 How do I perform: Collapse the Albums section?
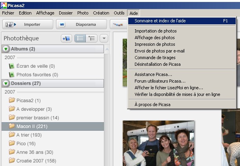tap(6, 49)
